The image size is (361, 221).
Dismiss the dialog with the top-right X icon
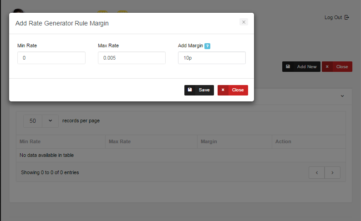click(x=244, y=22)
